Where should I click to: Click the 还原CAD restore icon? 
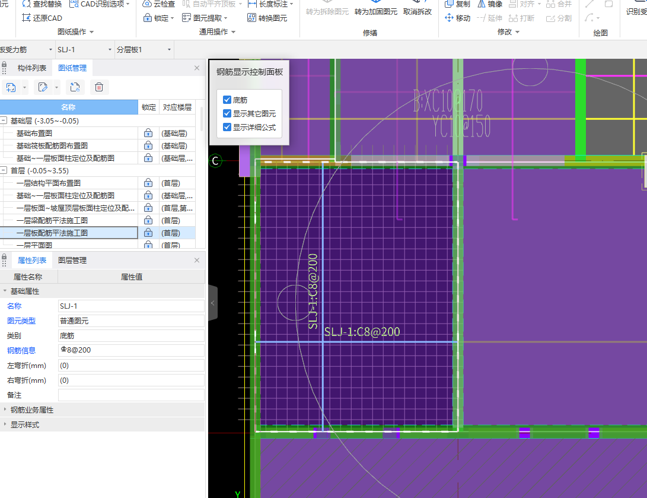26,18
